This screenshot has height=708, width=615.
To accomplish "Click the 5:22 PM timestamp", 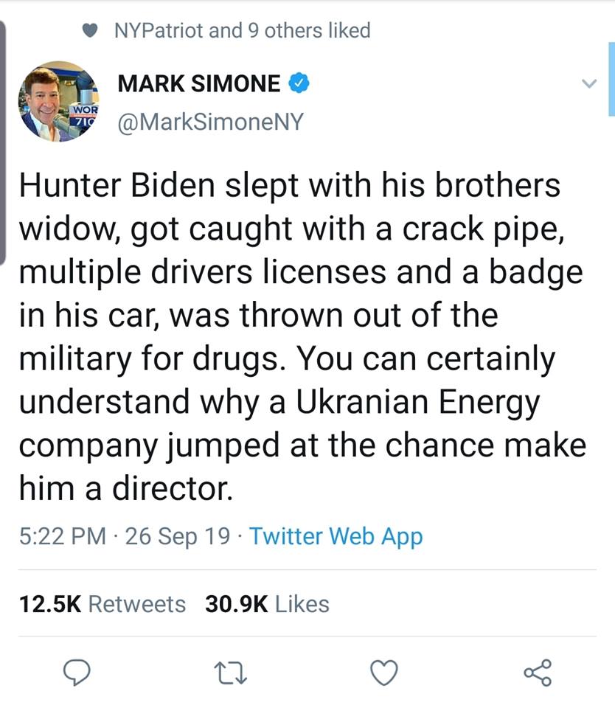I will (63, 536).
